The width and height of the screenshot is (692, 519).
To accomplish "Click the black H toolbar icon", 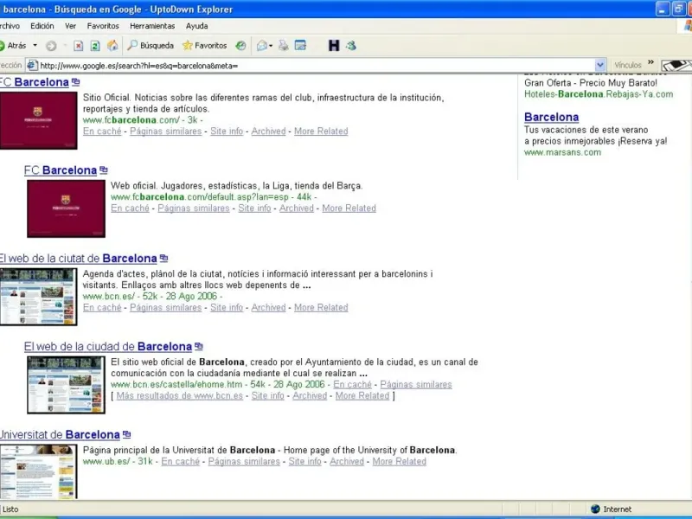I will (334, 46).
